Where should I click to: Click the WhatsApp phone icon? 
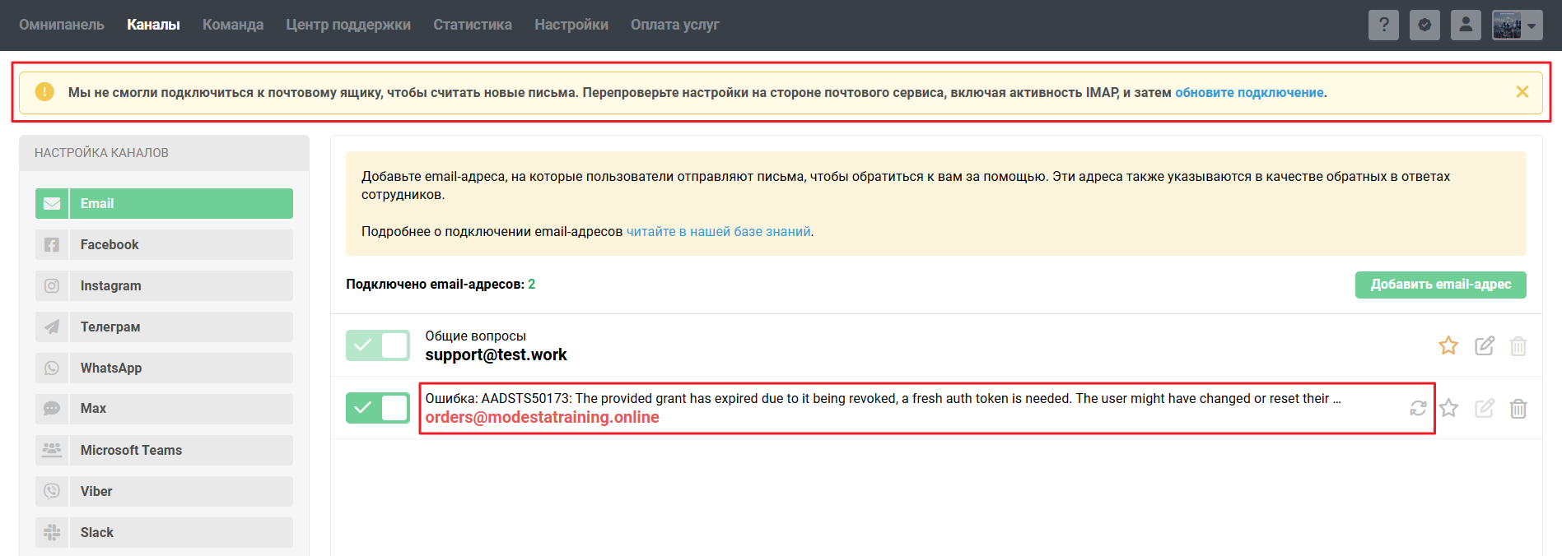coord(52,368)
